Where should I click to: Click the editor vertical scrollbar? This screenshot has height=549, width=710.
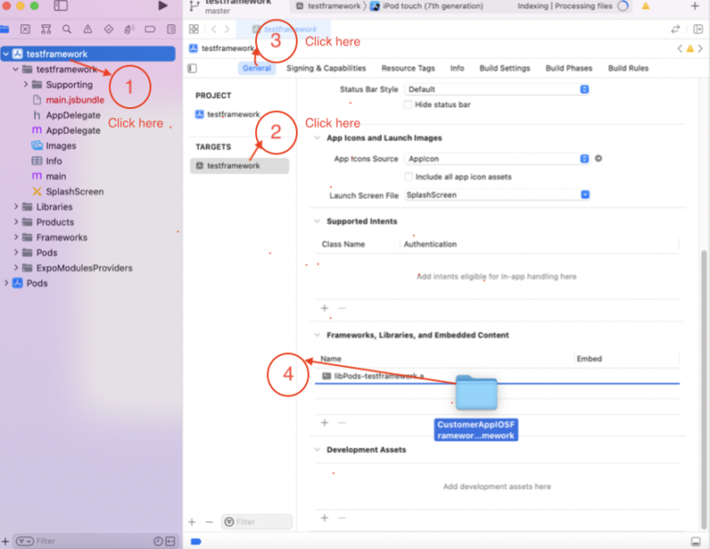click(704, 389)
